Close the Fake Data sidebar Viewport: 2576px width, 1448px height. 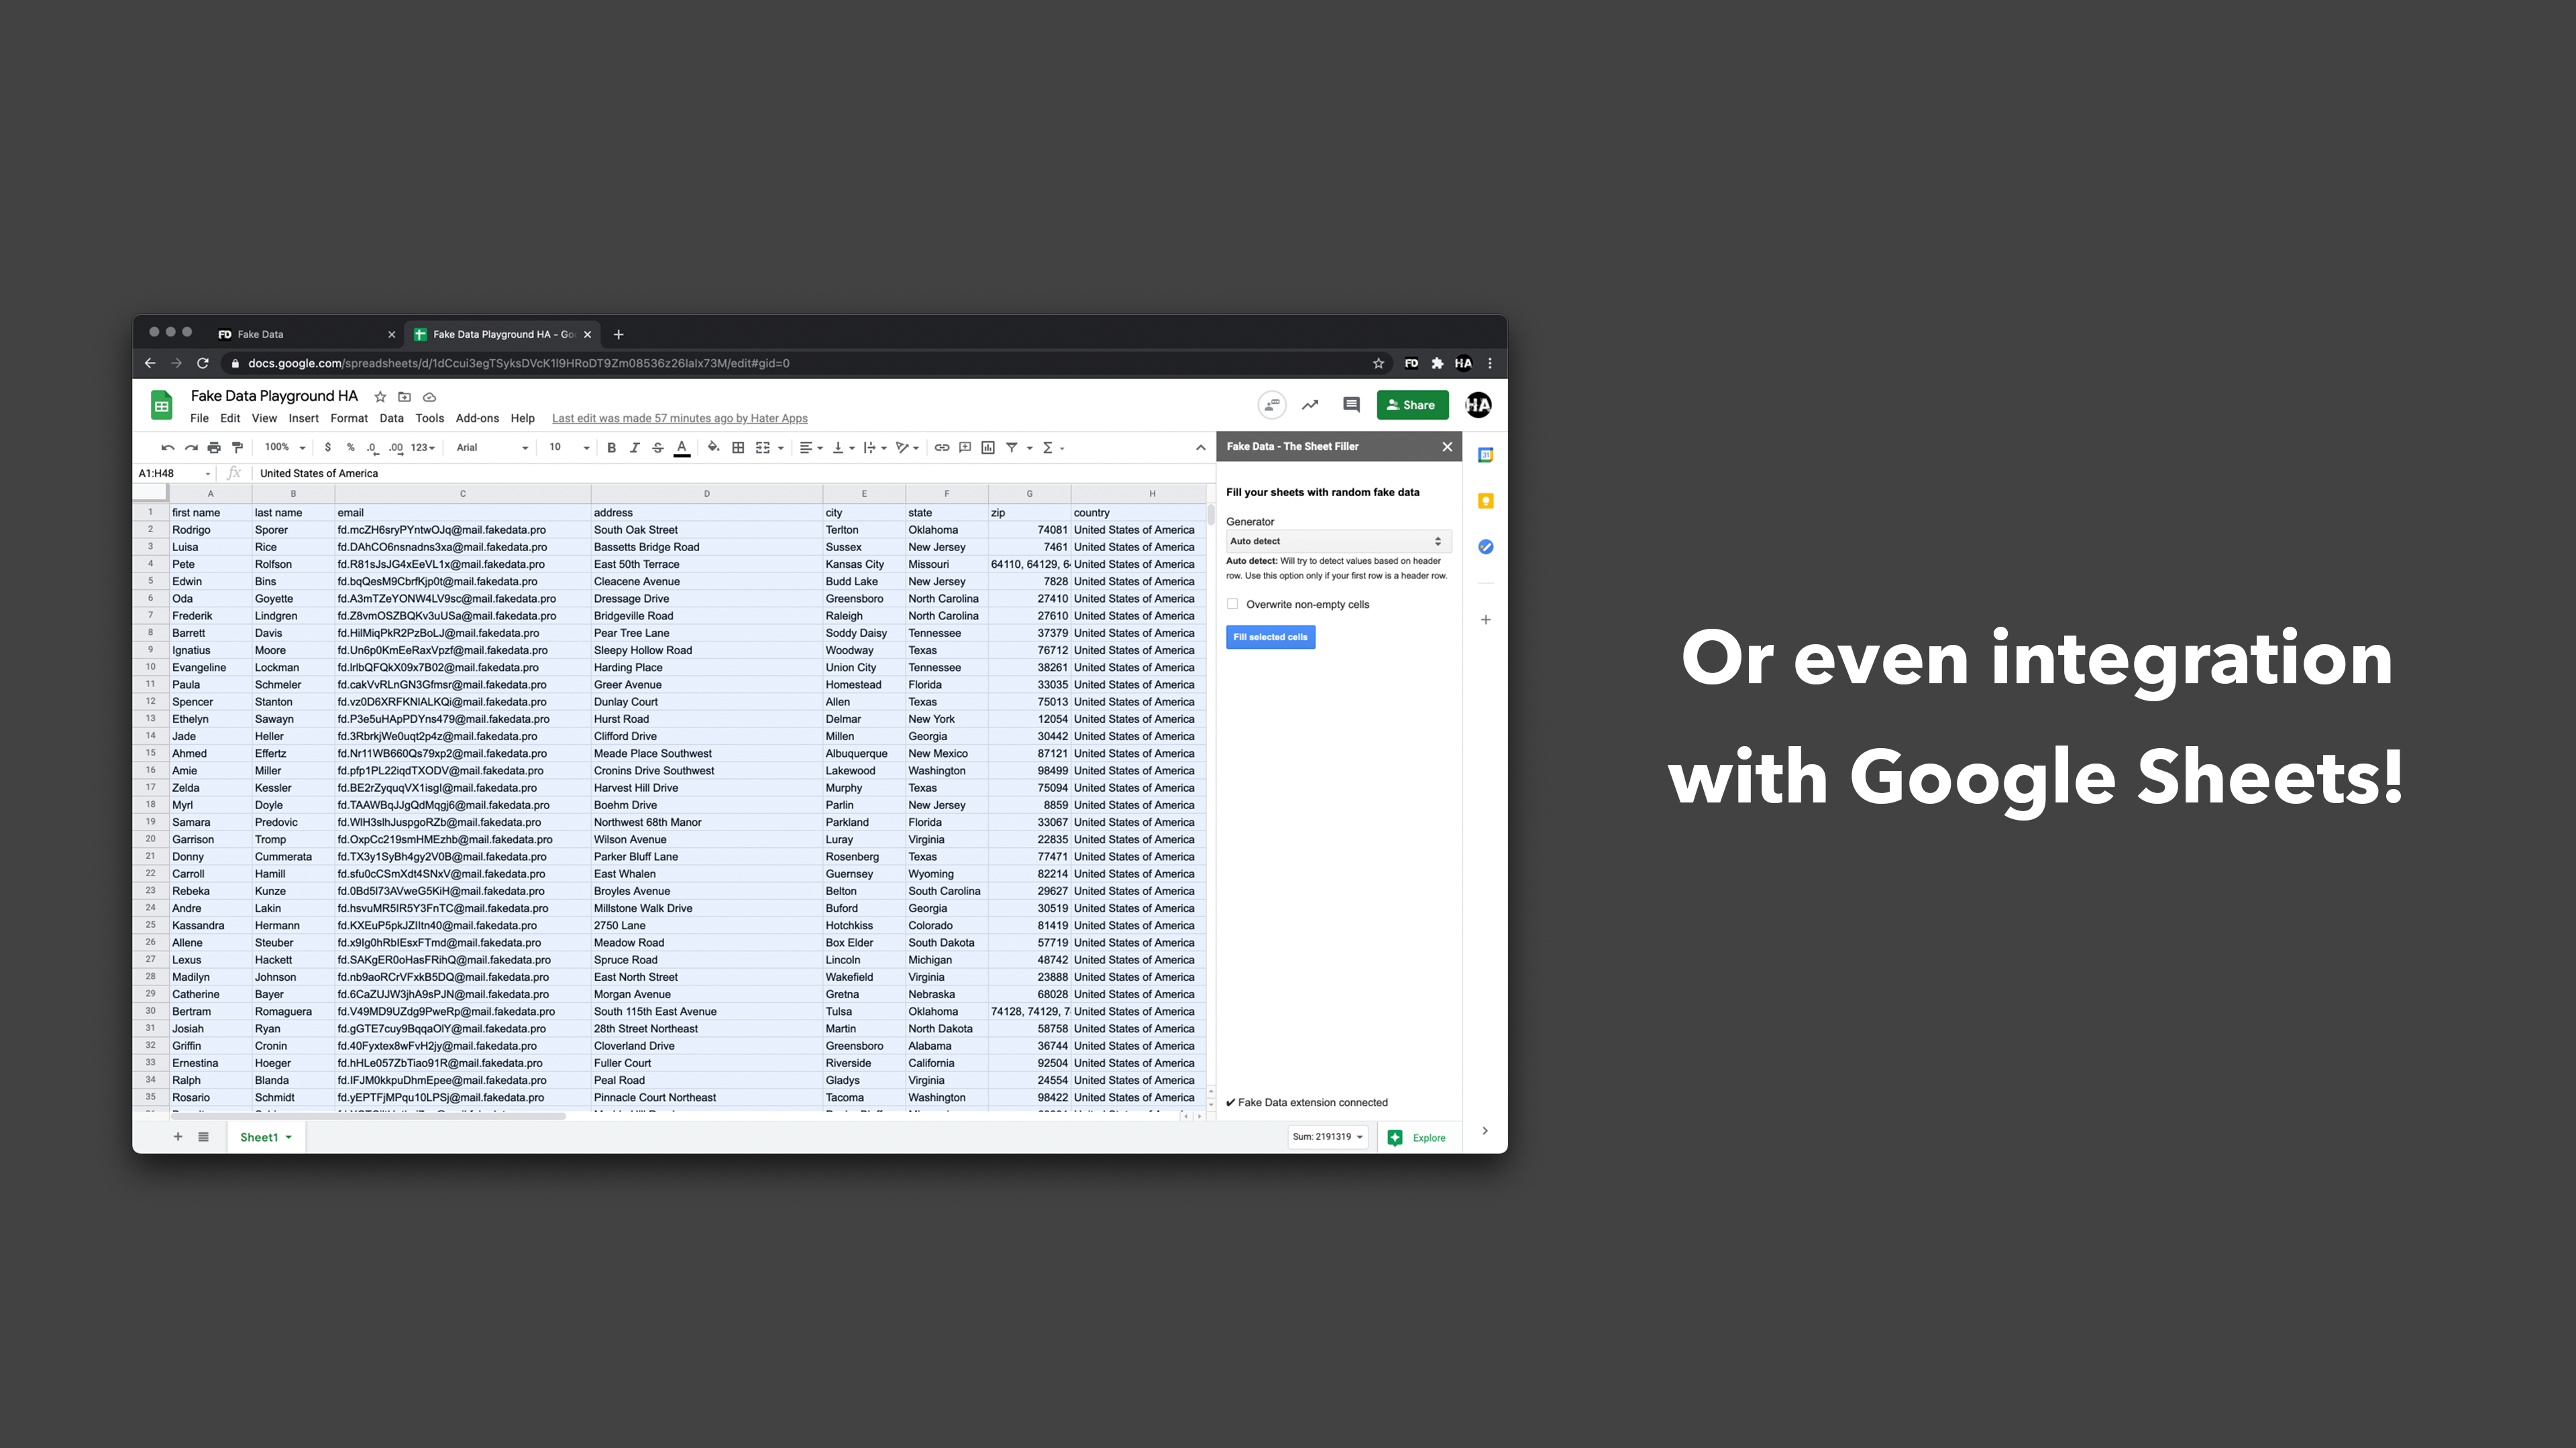coord(1446,446)
